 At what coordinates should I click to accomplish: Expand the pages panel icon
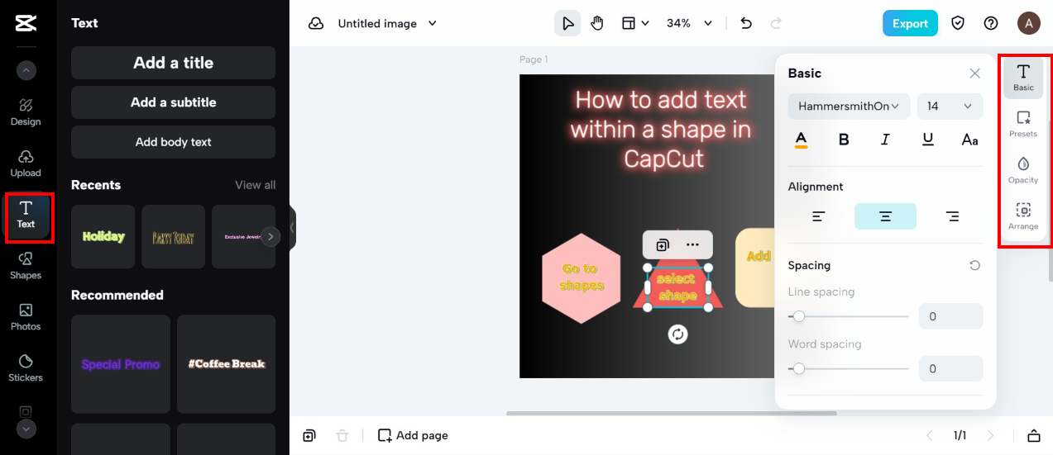(x=1034, y=435)
